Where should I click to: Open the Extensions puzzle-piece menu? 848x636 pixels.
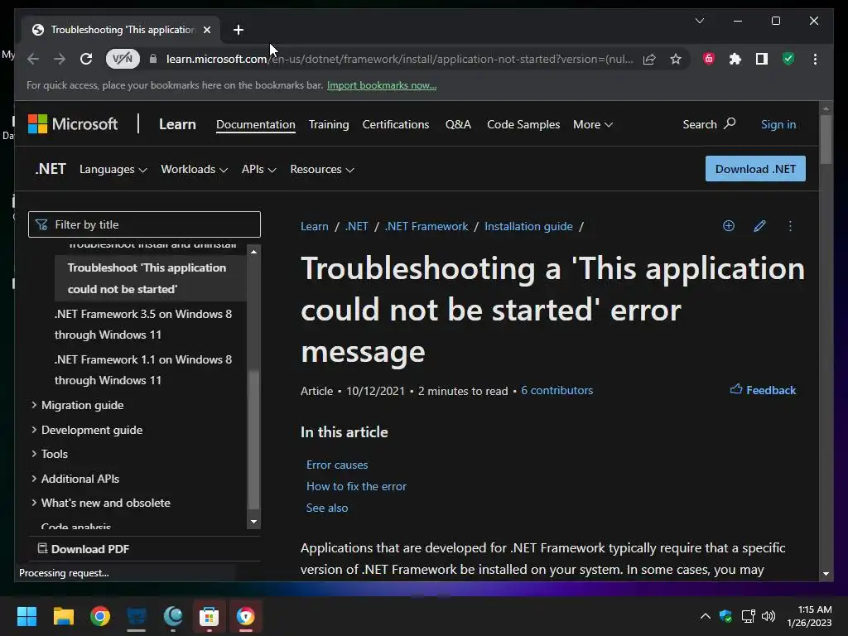pos(735,59)
